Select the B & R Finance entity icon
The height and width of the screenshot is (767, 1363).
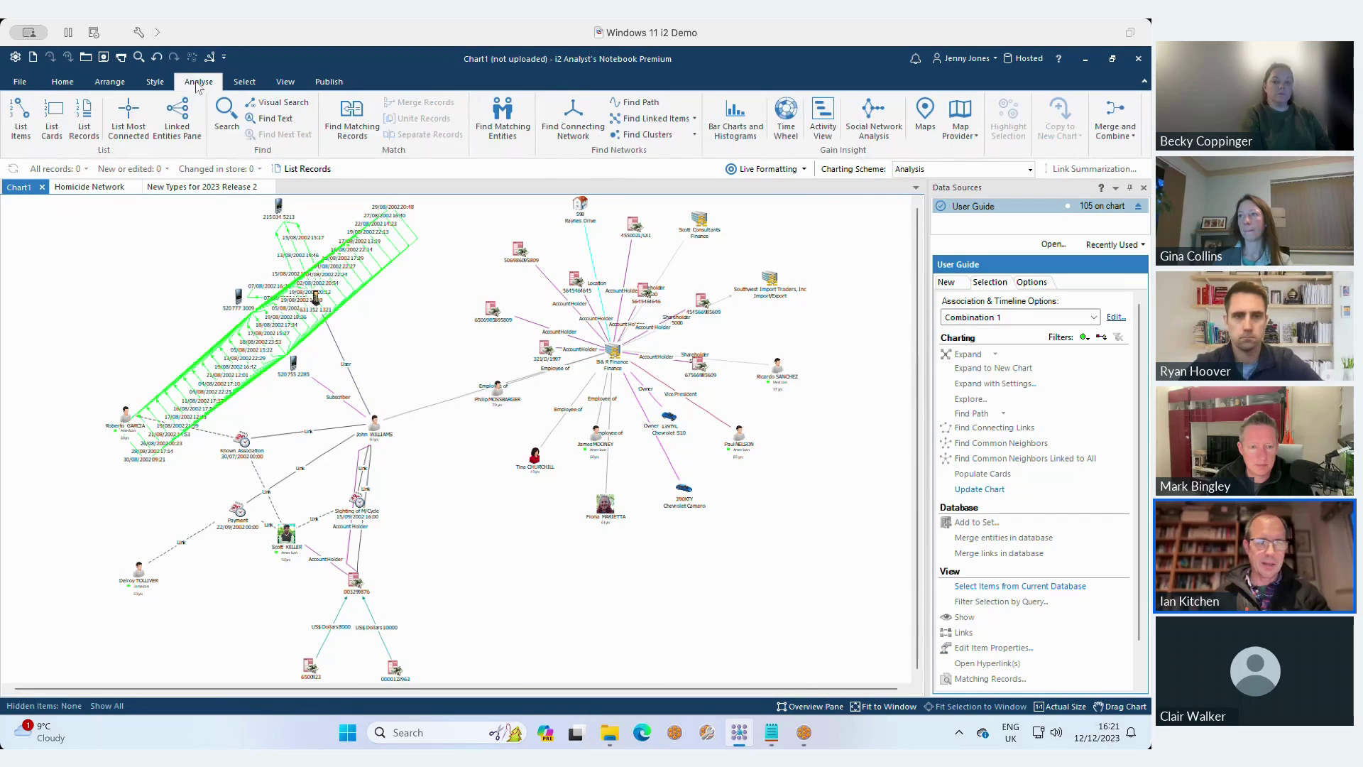[x=613, y=351]
